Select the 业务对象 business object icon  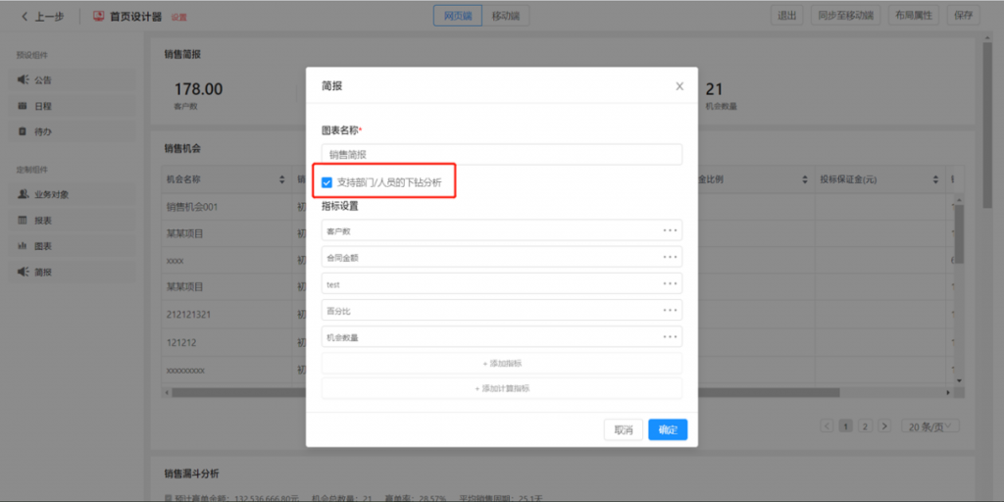(x=23, y=194)
